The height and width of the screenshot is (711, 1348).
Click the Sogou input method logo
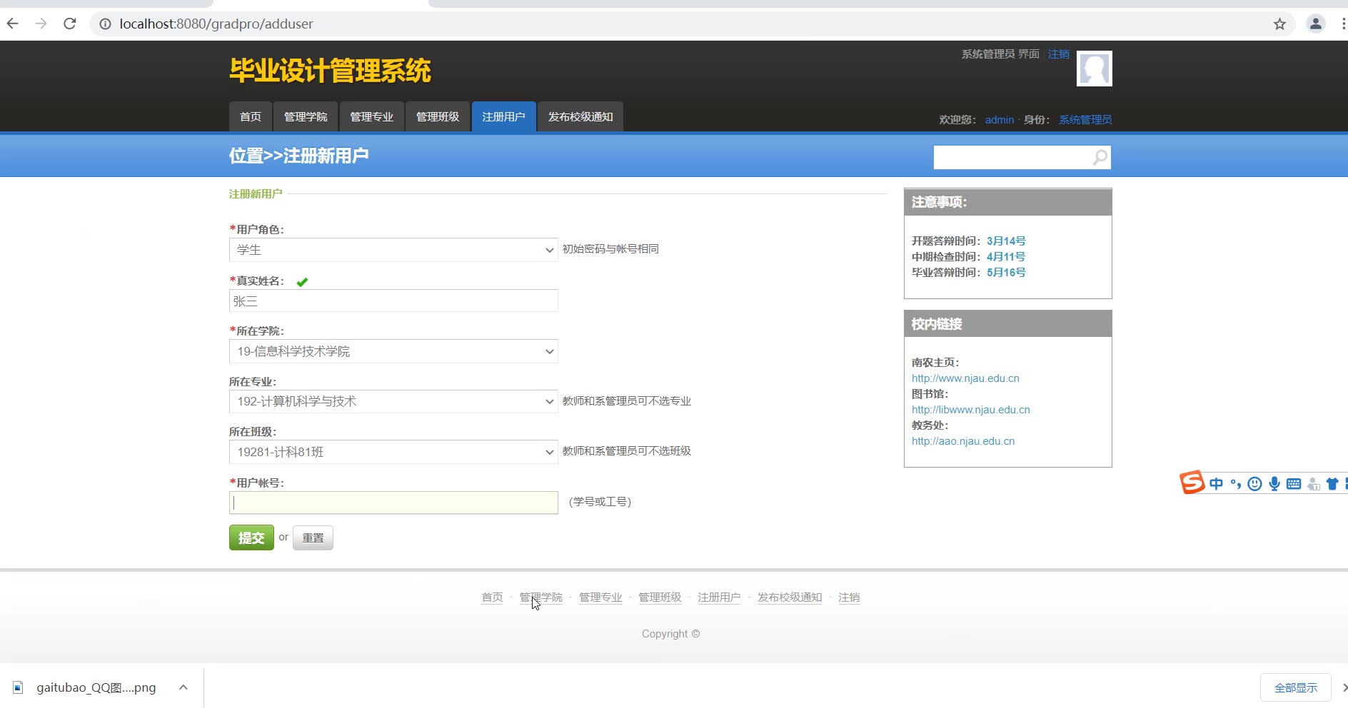pos(1192,483)
